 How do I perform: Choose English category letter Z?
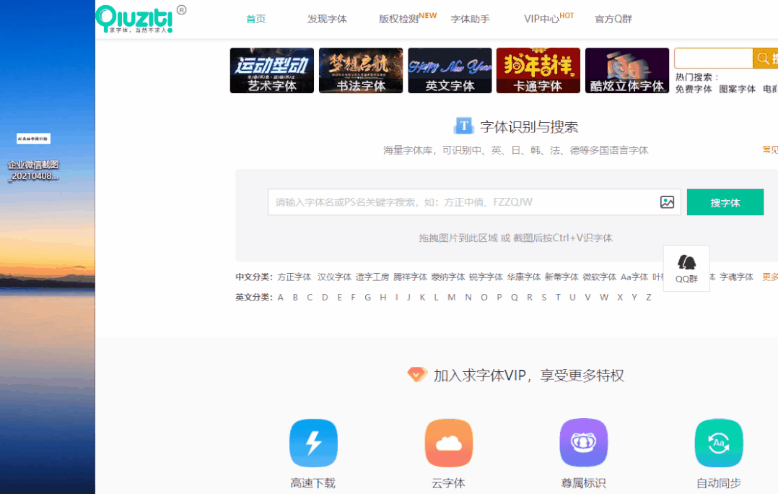tap(648, 298)
